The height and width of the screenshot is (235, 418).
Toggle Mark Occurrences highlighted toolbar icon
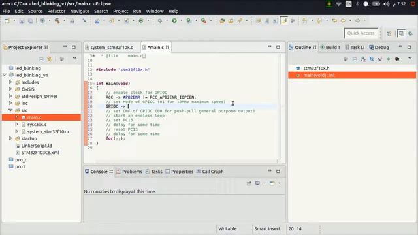(x=284, y=20)
